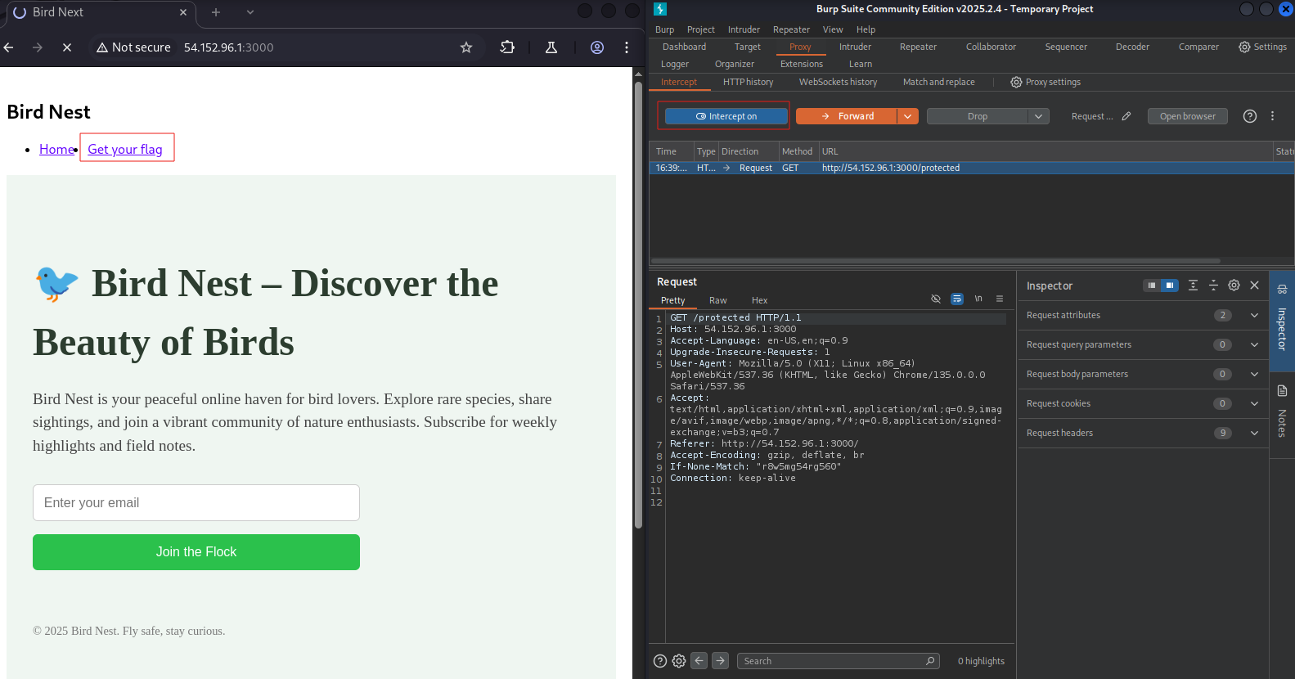1295x679 pixels.
Task: Open search settings gear below request
Action: [679, 661]
